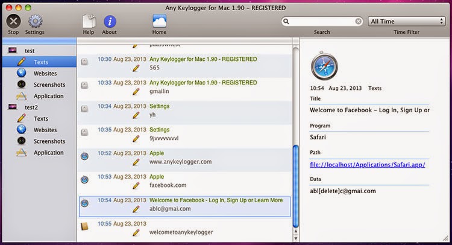Click the brown book icon on 10:55 row
Screen dimensions: 452x245
click(x=84, y=226)
